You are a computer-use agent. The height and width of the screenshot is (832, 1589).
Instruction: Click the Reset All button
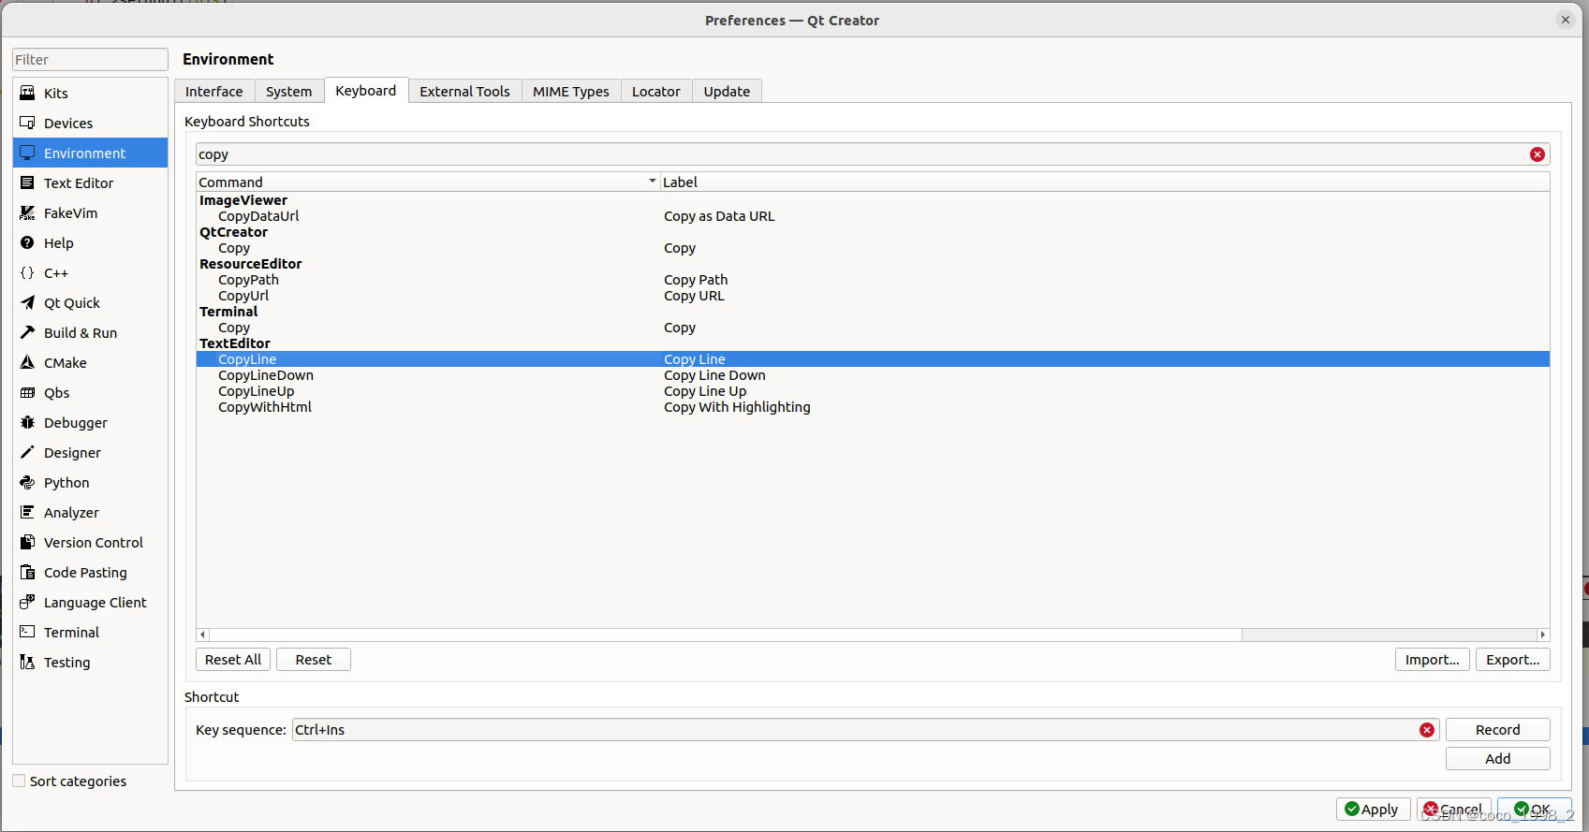[233, 660]
